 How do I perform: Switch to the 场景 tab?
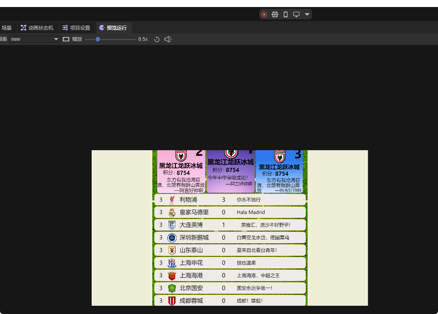(x=7, y=28)
